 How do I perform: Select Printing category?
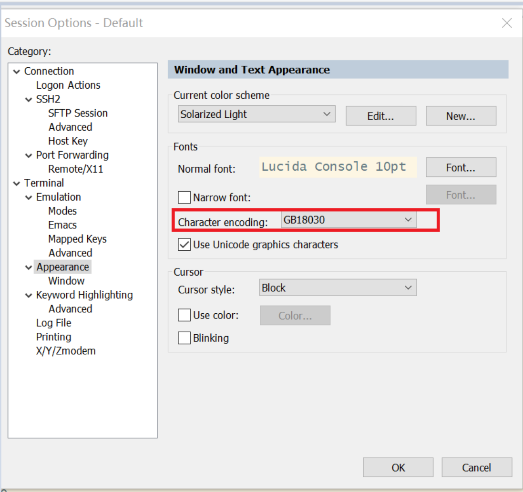pyautogui.click(x=53, y=337)
